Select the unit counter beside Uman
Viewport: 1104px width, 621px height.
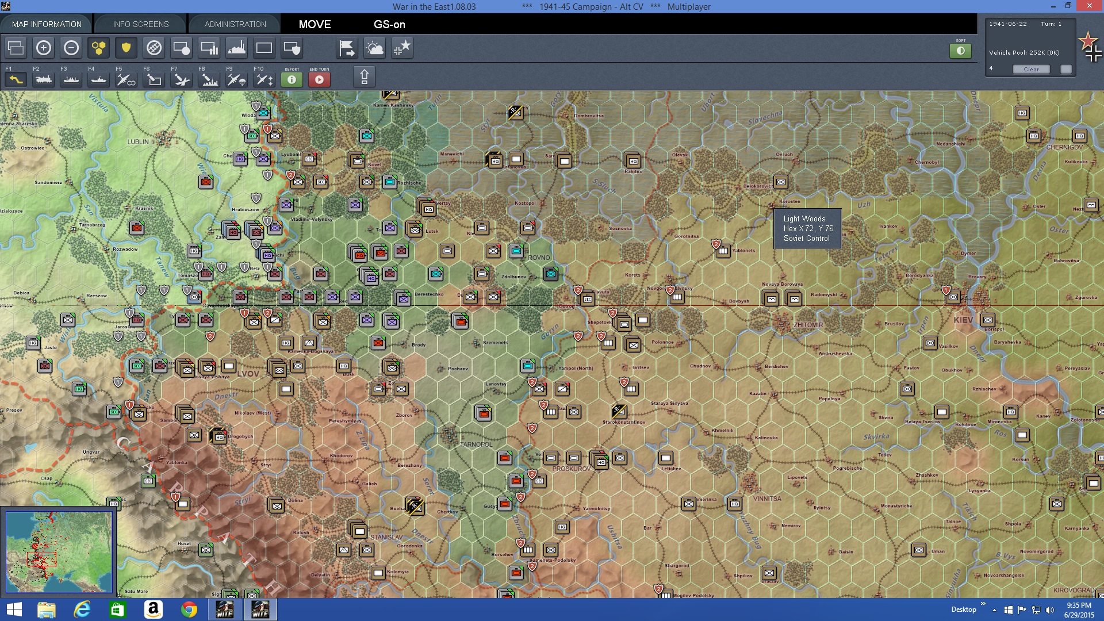[x=919, y=550]
